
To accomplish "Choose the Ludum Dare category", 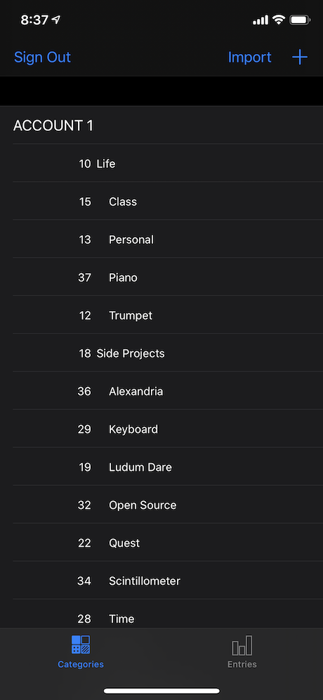I will [x=168, y=467].
